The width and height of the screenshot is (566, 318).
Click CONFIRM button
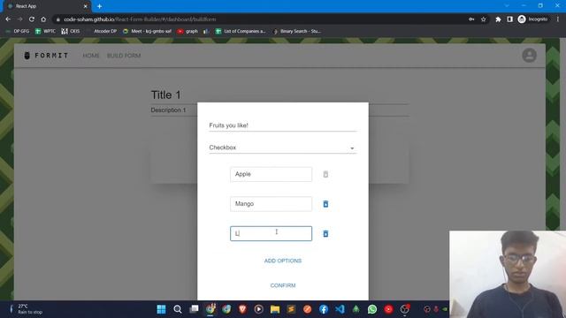[283, 285]
